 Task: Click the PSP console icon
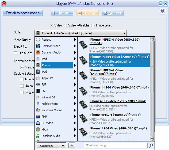(x=38, y=84)
